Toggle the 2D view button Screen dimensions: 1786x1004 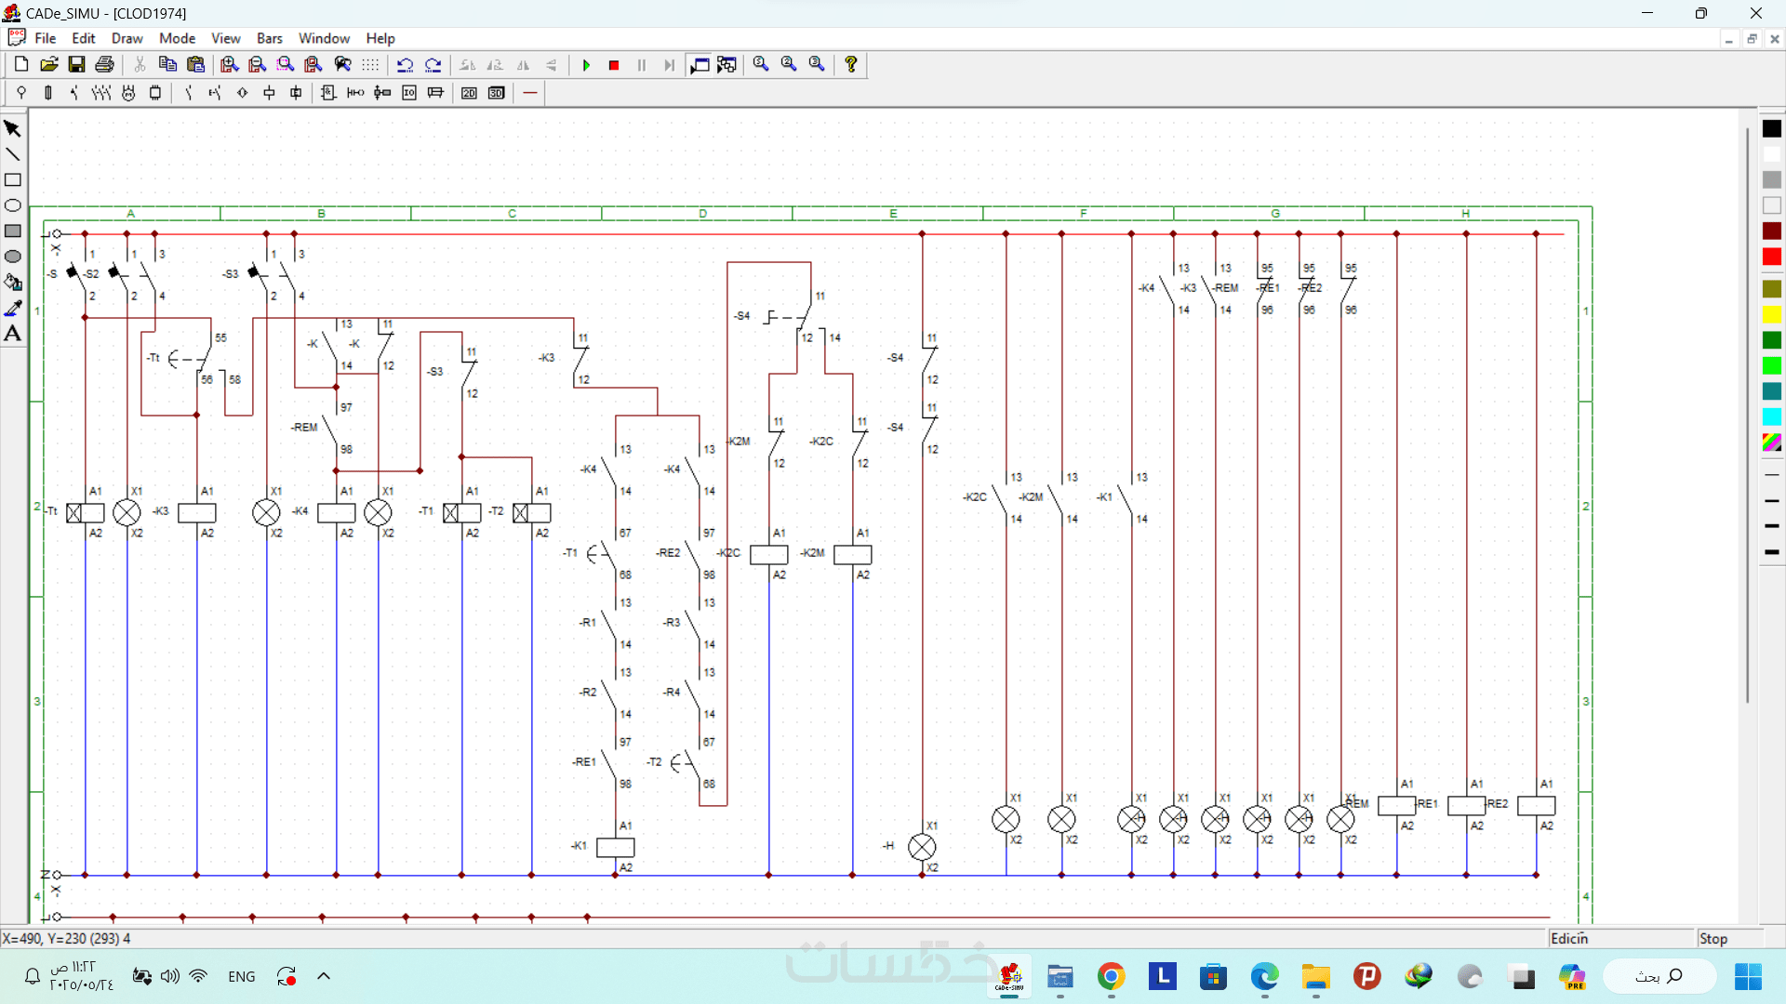click(469, 93)
